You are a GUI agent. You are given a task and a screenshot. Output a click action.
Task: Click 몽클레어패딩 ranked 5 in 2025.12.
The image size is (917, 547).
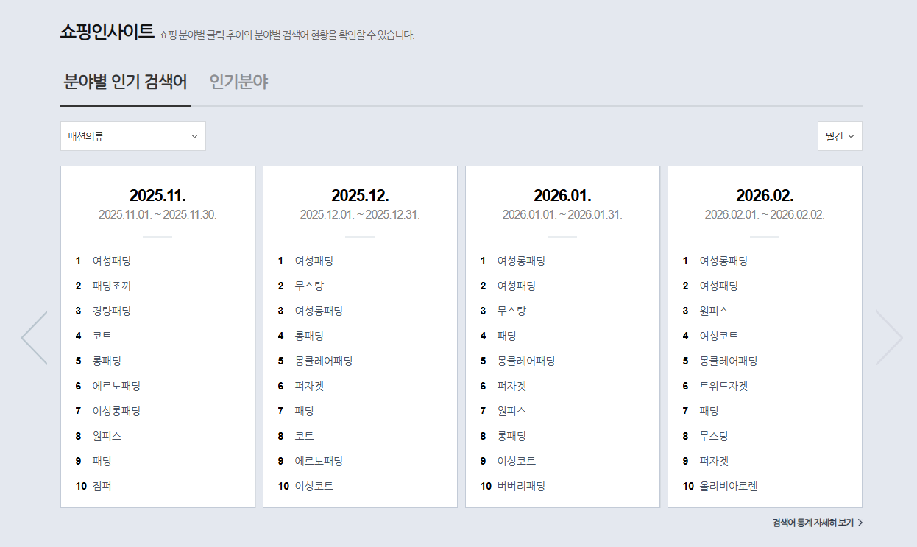tap(324, 361)
